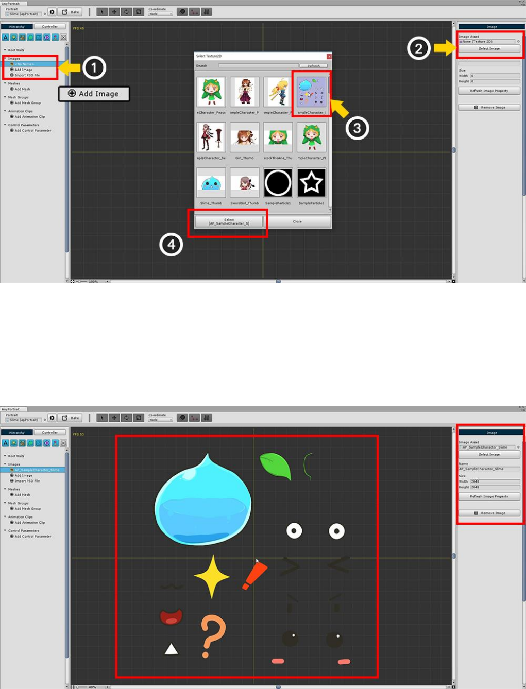The width and height of the screenshot is (526, 689).
Task: Click the red bone-dots icon in the upper toolbar
Action: (x=194, y=12)
